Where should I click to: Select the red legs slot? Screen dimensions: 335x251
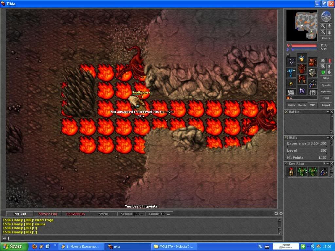click(302, 80)
